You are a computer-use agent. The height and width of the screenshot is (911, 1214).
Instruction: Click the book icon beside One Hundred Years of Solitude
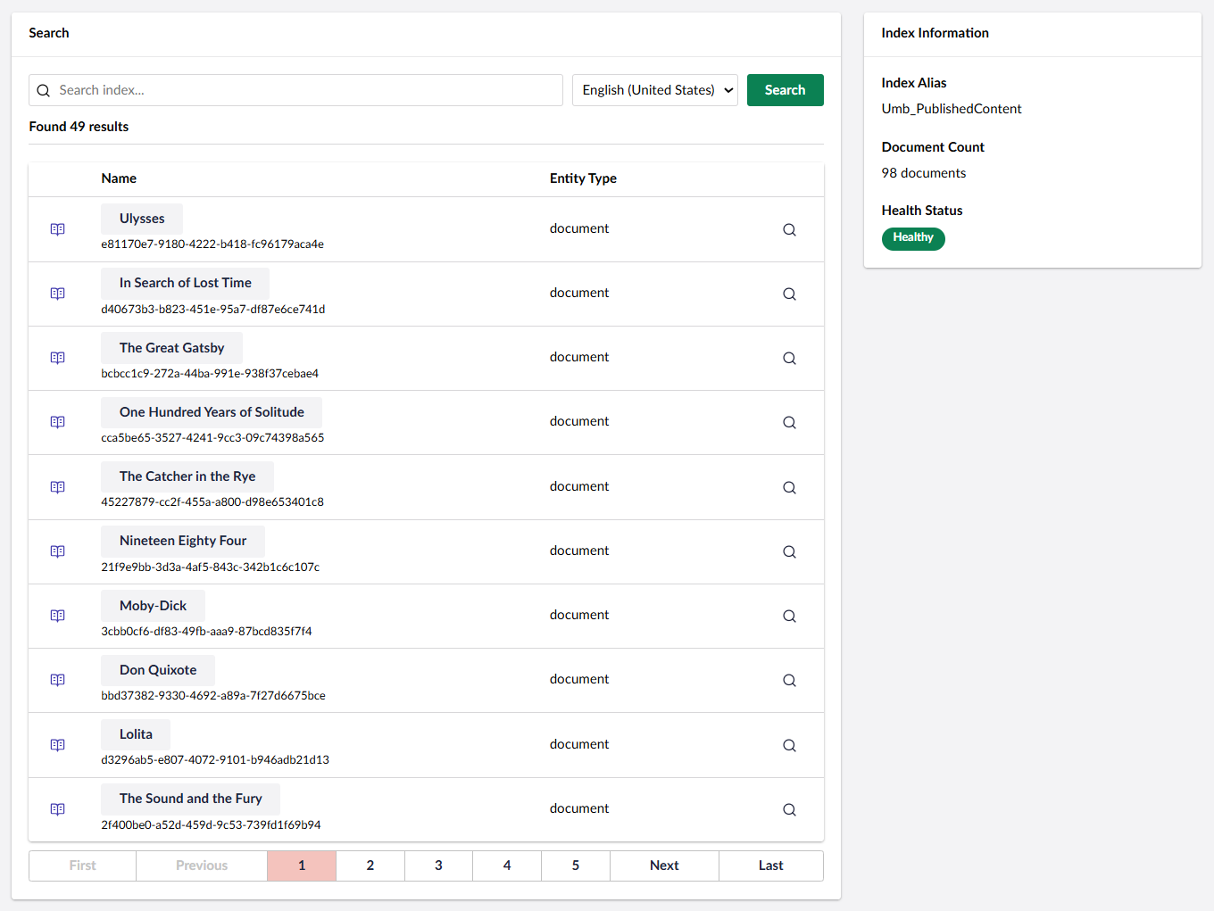[57, 422]
